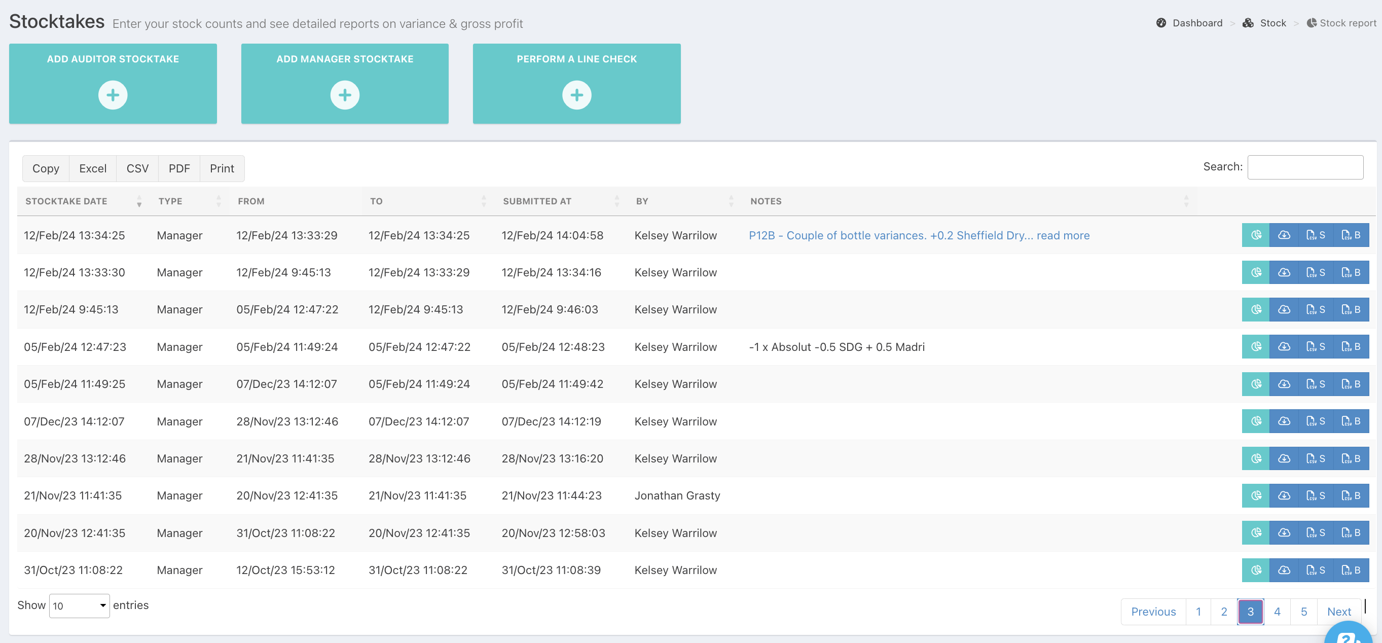Click cloud download for 28/Nov/23 13:12:46 stocktake

coord(1284,458)
